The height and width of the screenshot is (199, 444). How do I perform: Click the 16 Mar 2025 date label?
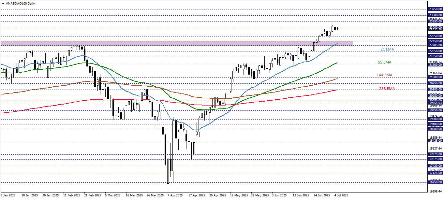135,195
